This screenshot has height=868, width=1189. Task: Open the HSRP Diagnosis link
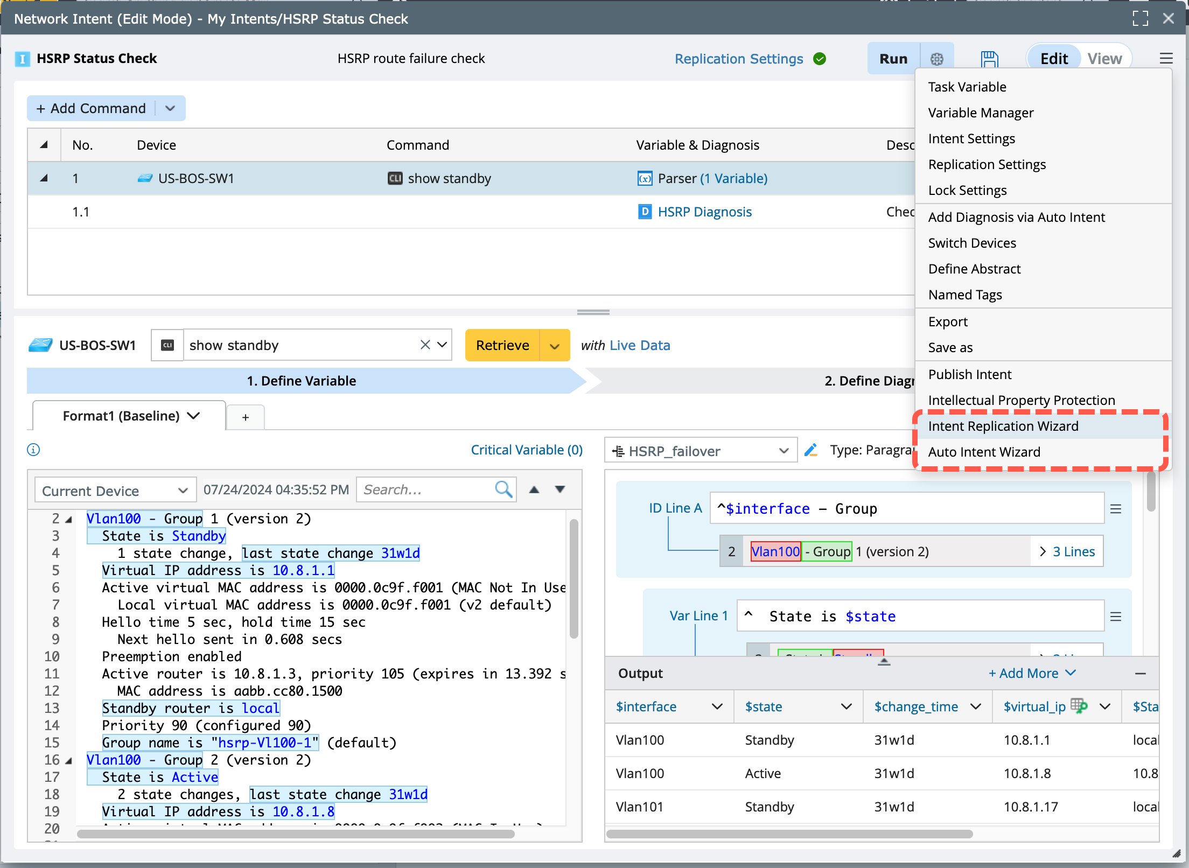tap(704, 212)
